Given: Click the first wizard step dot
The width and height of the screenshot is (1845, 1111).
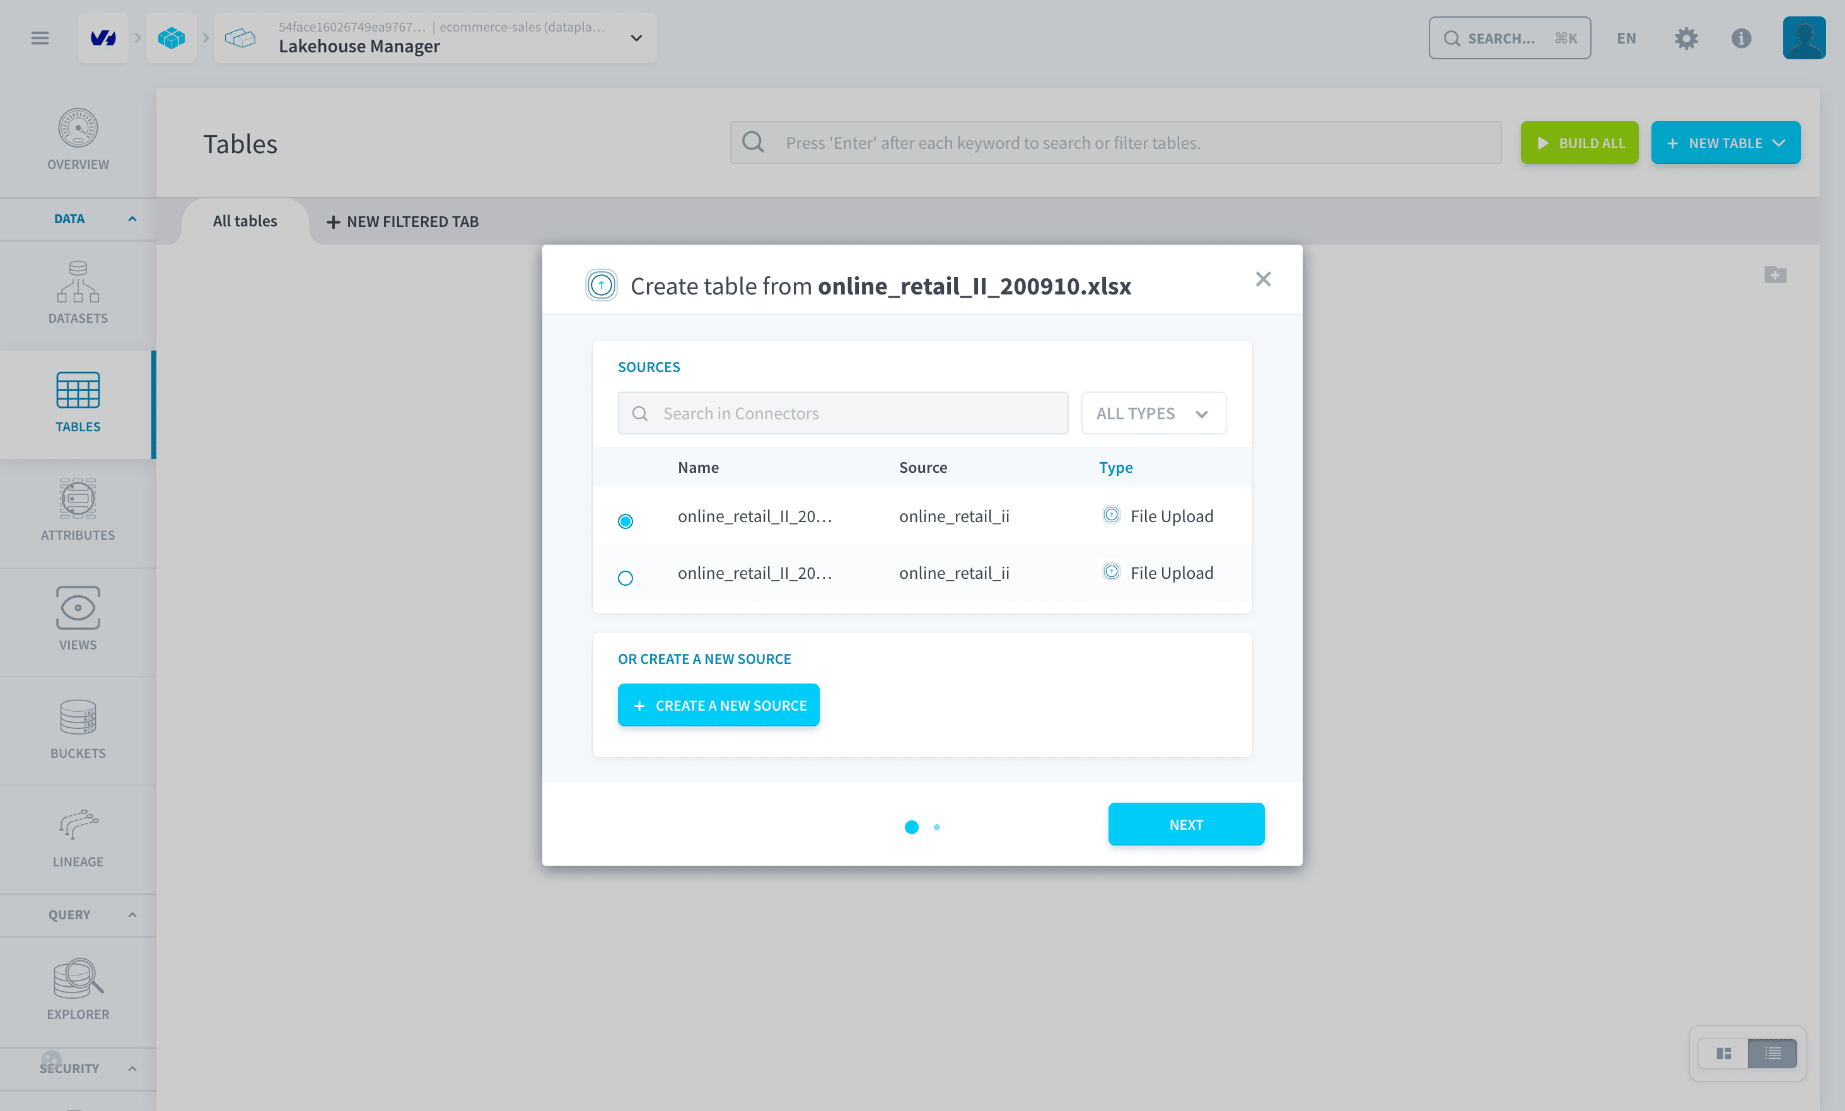Looking at the screenshot, I should tap(912, 827).
